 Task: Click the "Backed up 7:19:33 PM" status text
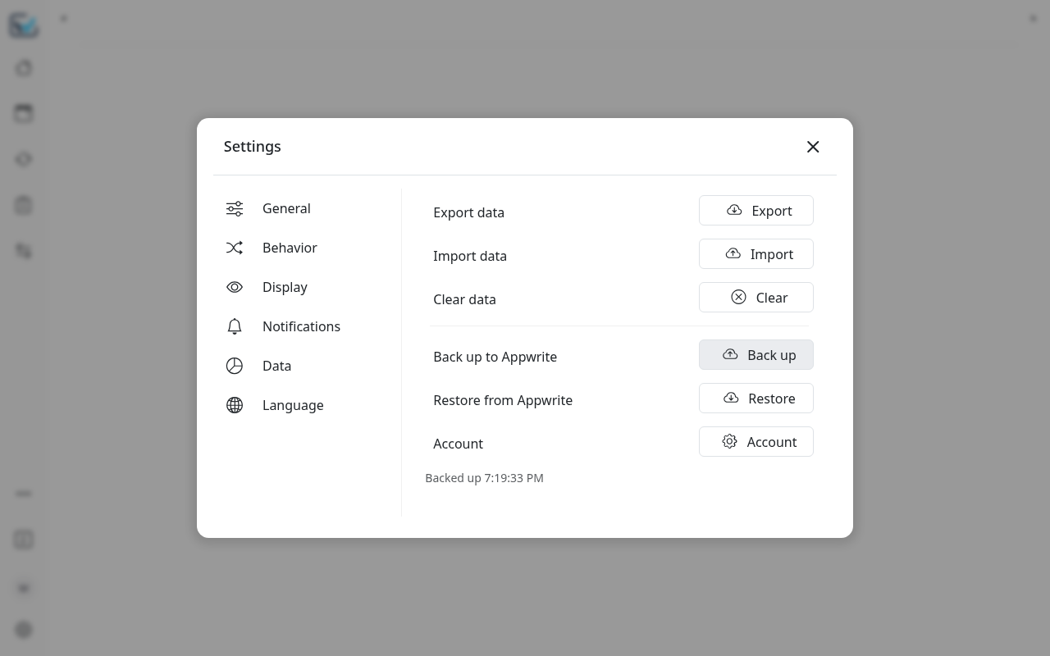coord(484,478)
